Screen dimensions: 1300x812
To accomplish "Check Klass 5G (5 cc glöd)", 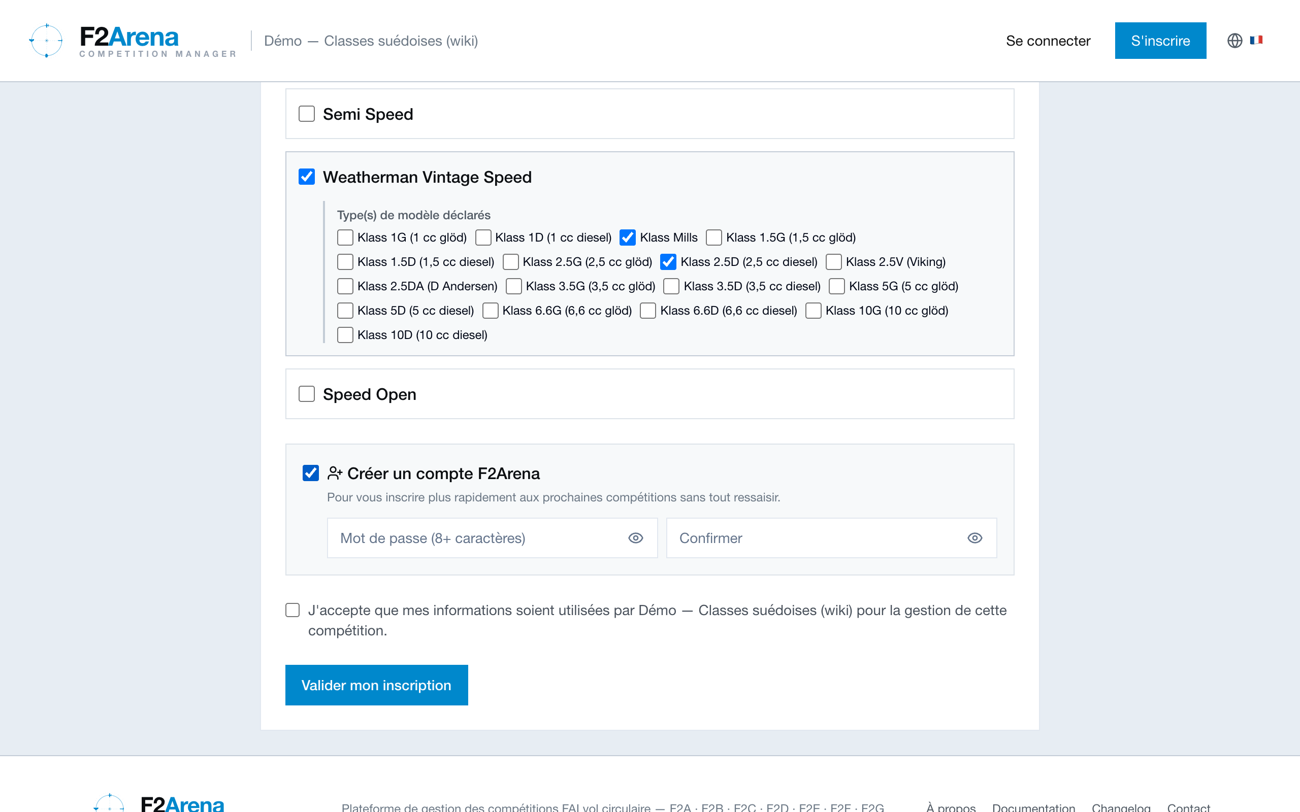I will [x=837, y=286].
